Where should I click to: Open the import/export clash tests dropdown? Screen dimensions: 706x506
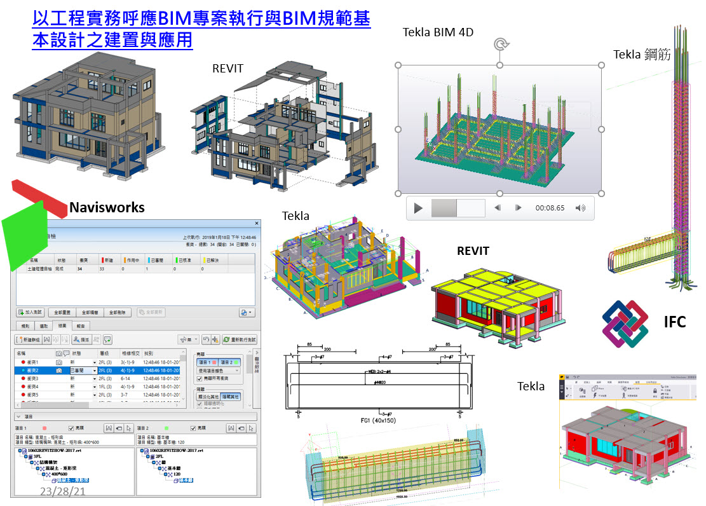tap(247, 312)
